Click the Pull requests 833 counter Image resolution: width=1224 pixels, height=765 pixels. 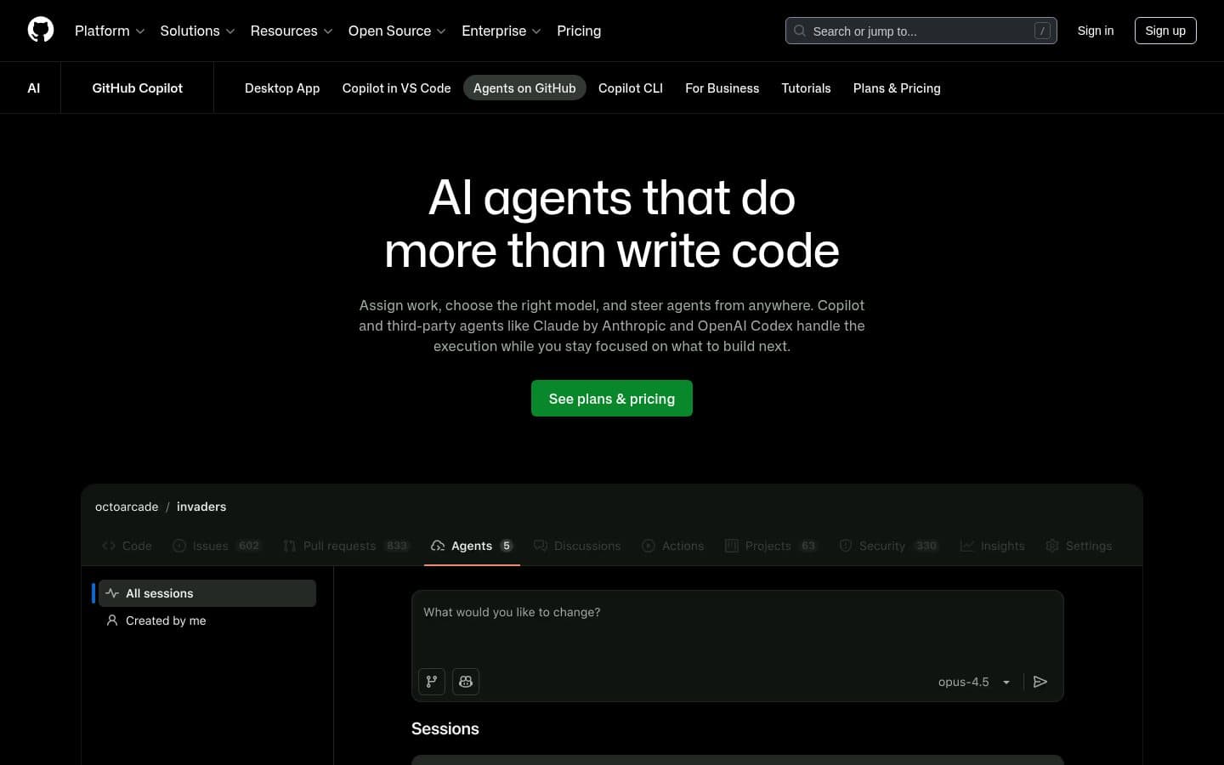(x=397, y=546)
